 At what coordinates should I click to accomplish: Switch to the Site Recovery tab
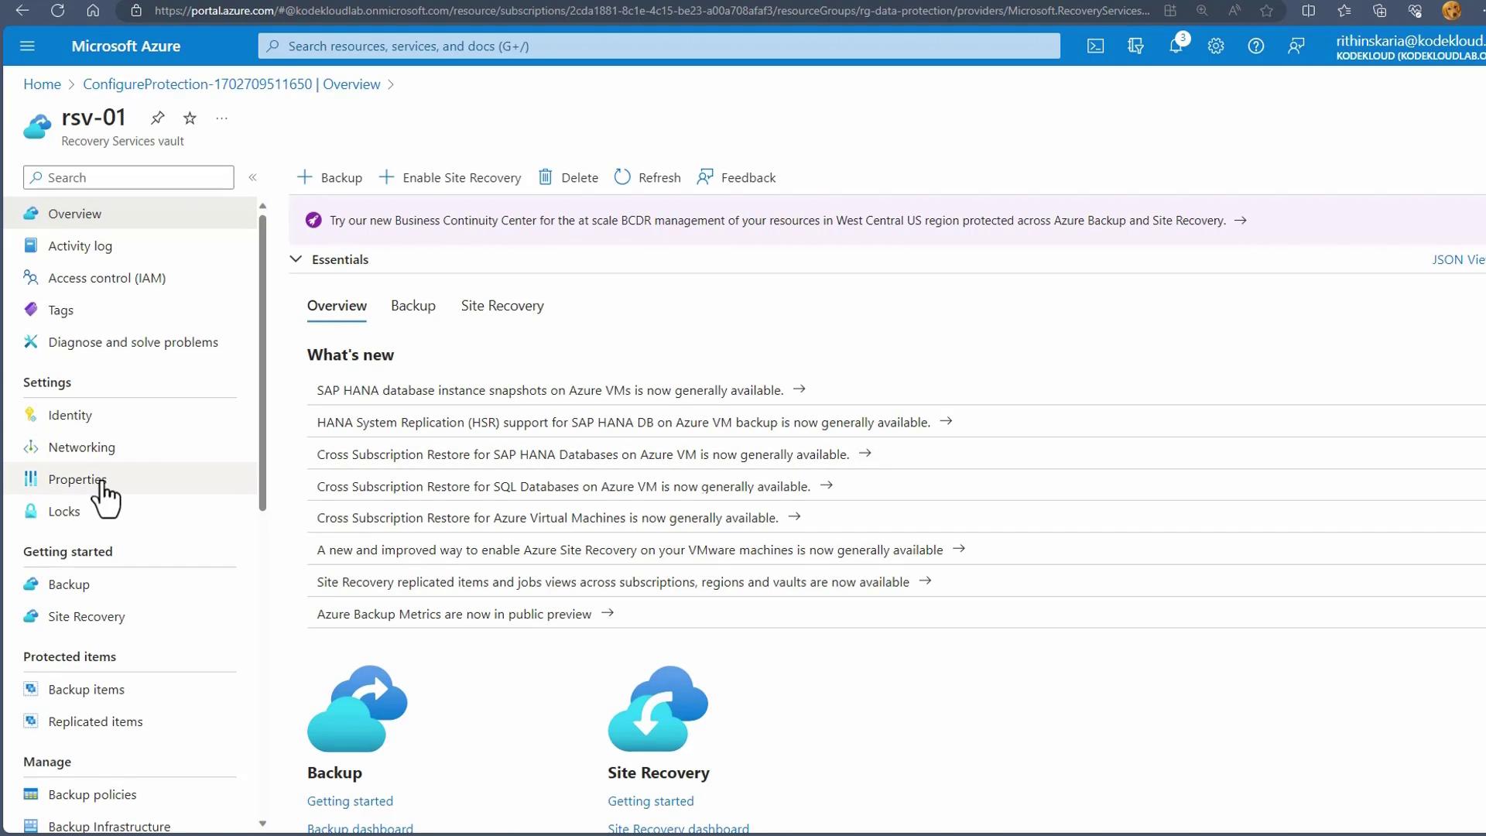tap(502, 306)
